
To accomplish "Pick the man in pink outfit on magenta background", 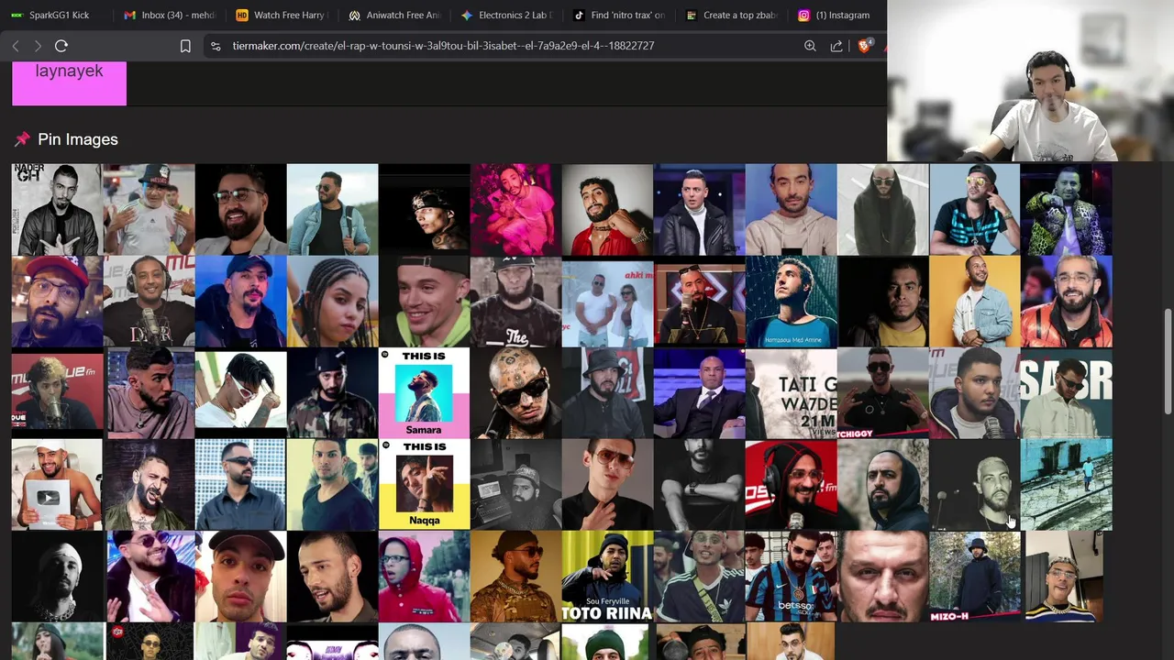I will click(x=515, y=209).
